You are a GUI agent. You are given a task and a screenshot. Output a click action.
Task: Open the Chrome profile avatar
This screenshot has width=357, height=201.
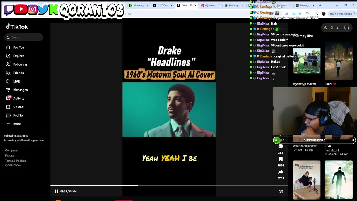point(324,14)
